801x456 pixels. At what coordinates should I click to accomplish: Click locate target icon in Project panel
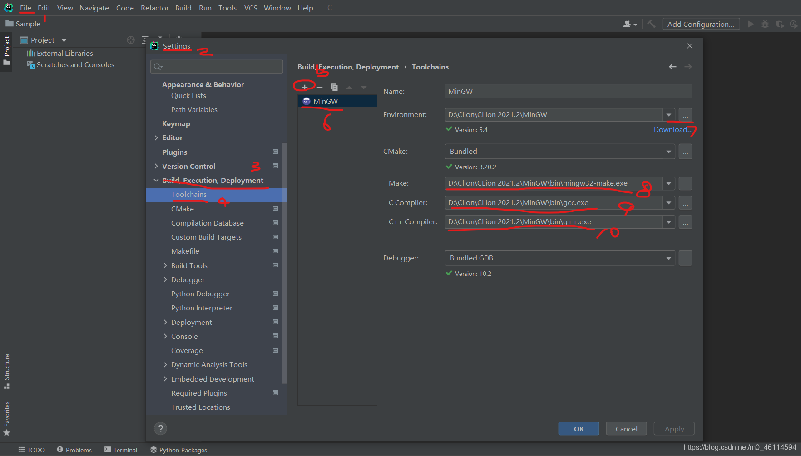tap(131, 40)
